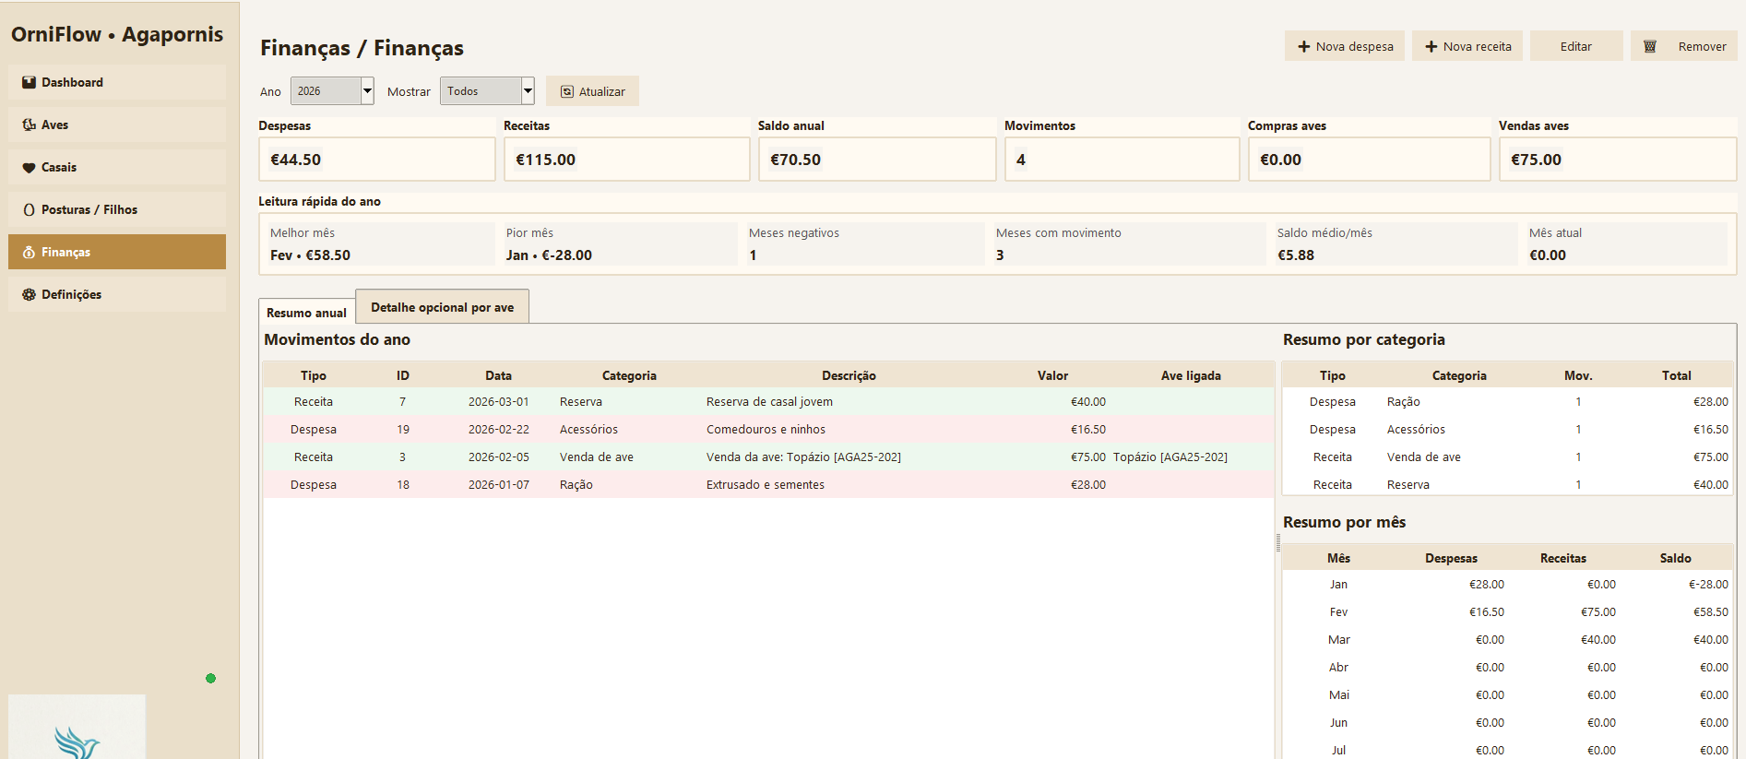Select the Reserva de casal jovem row

coord(767,402)
